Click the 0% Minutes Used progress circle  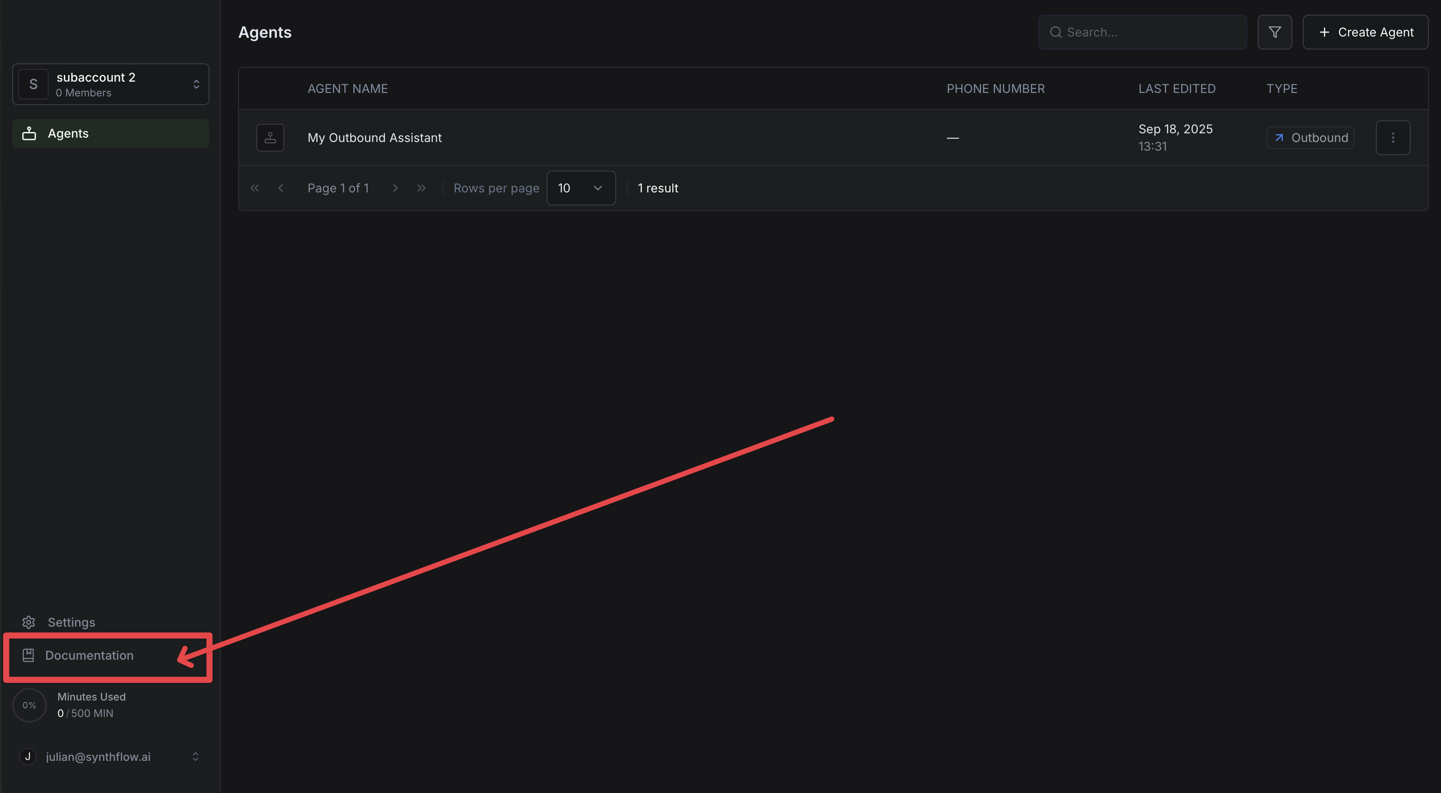(29, 705)
